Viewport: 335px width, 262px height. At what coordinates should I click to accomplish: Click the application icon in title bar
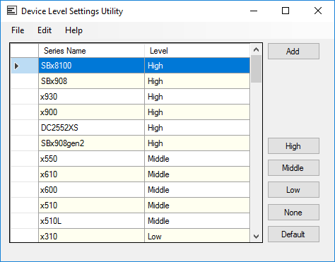pos(12,11)
